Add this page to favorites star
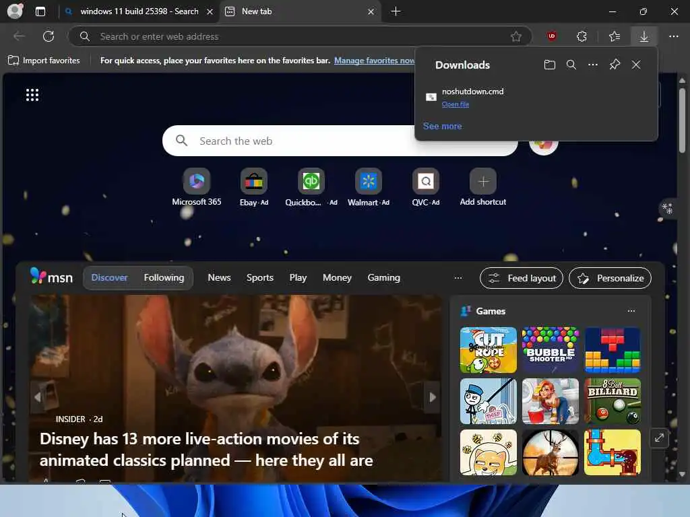 pyautogui.click(x=515, y=36)
